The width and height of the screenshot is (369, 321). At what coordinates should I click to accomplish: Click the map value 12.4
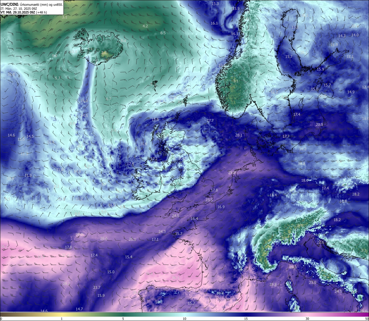366,87
